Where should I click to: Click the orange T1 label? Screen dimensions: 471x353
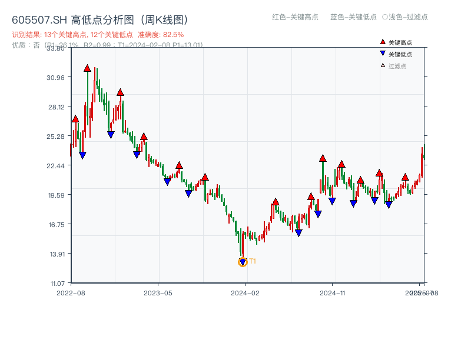pos(253,261)
